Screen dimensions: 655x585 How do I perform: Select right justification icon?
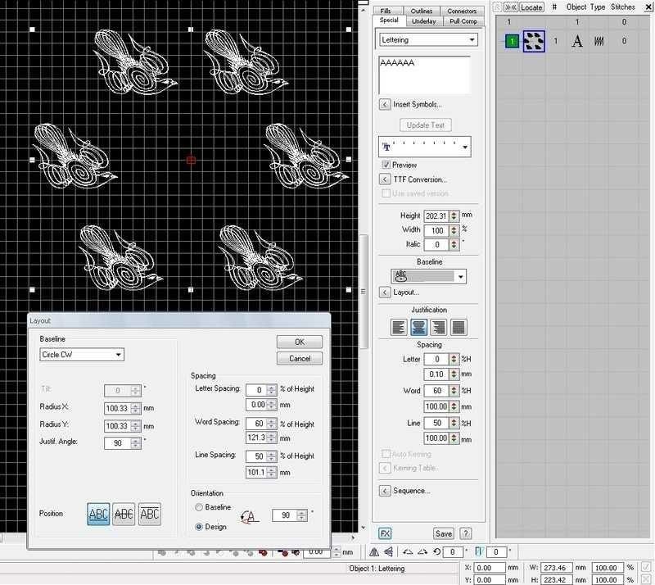(439, 327)
